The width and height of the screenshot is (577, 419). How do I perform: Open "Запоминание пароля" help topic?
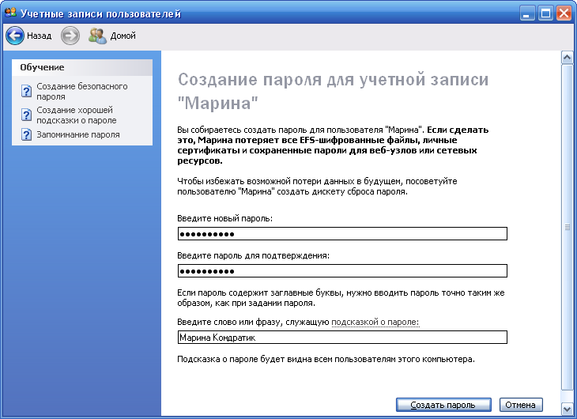[x=78, y=134]
